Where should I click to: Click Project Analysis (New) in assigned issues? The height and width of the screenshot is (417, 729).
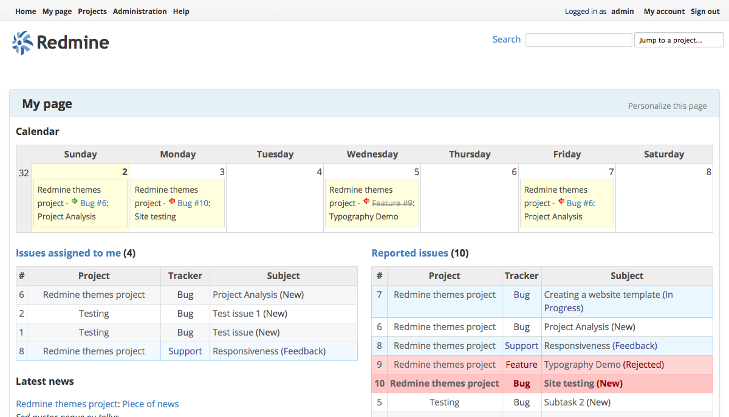[x=258, y=294]
